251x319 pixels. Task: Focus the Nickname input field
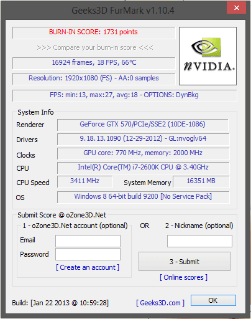tap(199, 241)
